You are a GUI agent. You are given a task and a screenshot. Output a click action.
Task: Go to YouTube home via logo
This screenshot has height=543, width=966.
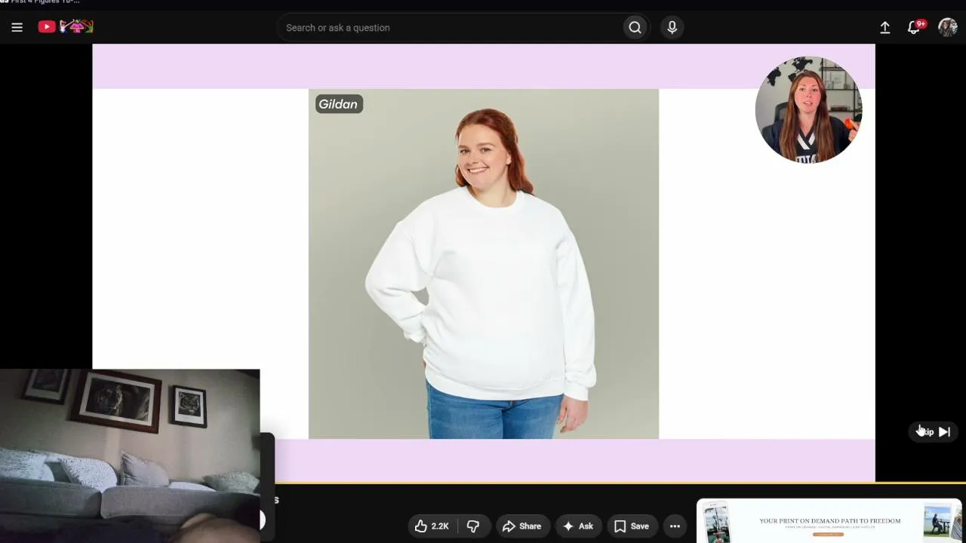(66, 27)
